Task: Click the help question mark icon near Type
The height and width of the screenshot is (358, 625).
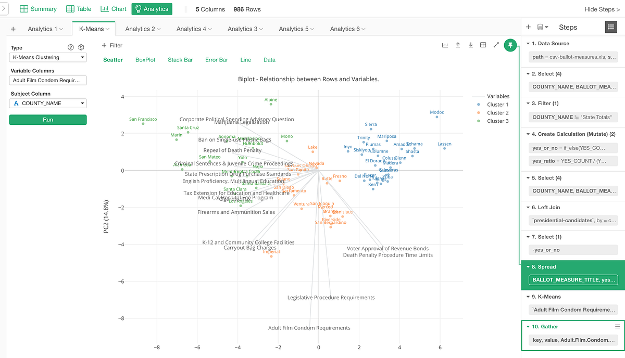Action: tap(71, 47)
